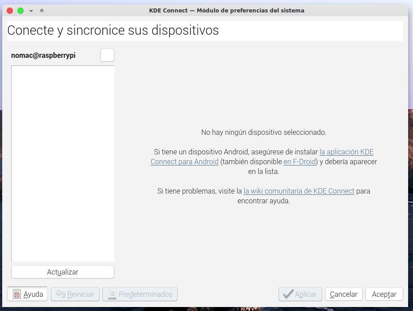This screenshot has height=311, width=413.
Task: Click the up-arrow title bar button
Action: tap(42, 11)
